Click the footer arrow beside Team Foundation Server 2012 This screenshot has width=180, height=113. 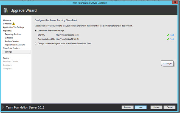point(3,107)
